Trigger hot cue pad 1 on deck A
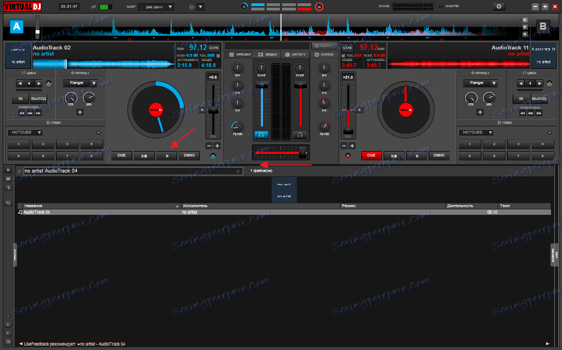This screenshot has width=562, height=350. click(x=19, y=145)
